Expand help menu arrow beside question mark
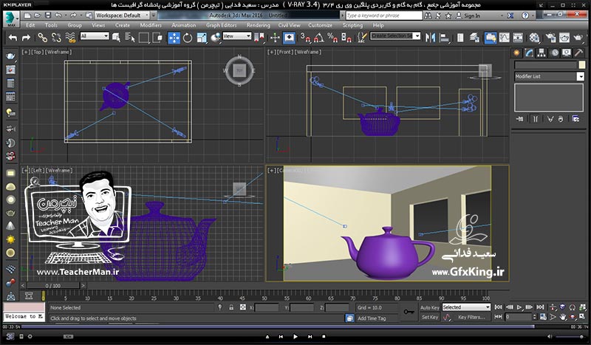 (x=533, y=16)
